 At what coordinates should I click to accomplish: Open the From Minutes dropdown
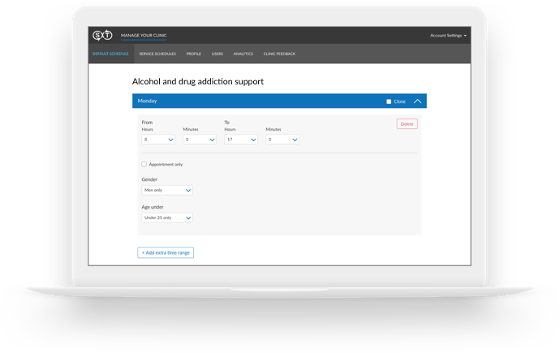point(200,140)
